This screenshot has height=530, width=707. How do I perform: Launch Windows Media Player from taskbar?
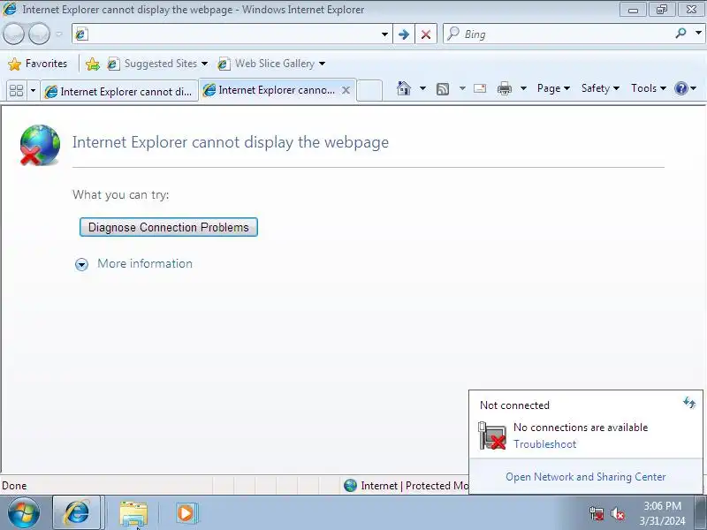point(186,513)
